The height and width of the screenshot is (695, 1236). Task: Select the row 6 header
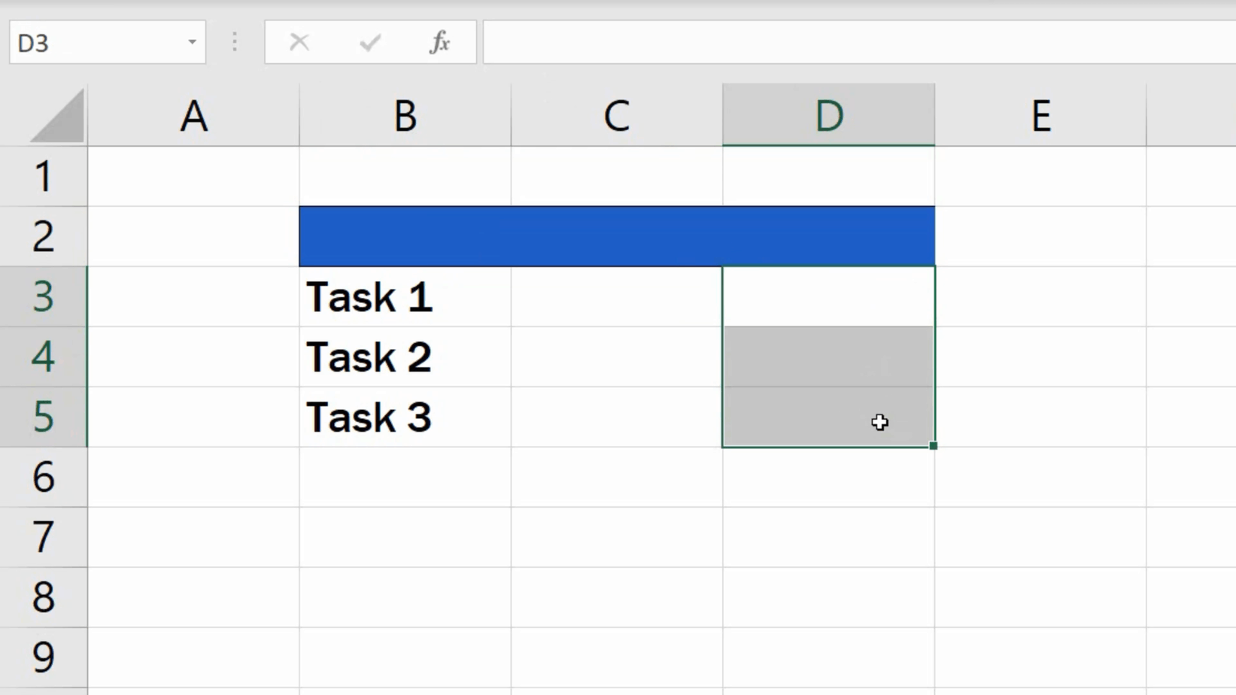tap(43, 477)
